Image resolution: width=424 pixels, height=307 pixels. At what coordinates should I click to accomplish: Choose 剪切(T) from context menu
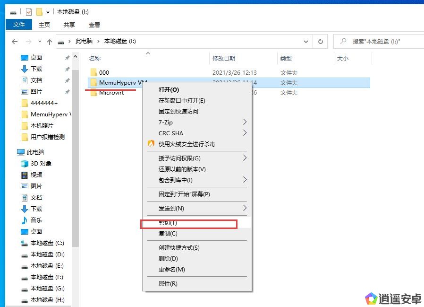168,223
